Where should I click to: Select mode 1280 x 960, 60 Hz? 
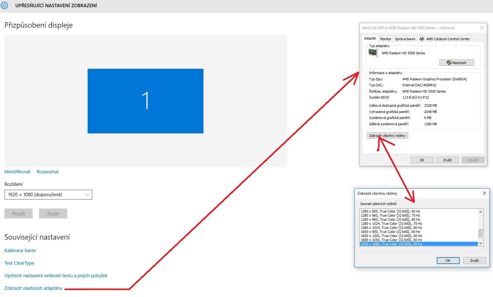[419, 219]
